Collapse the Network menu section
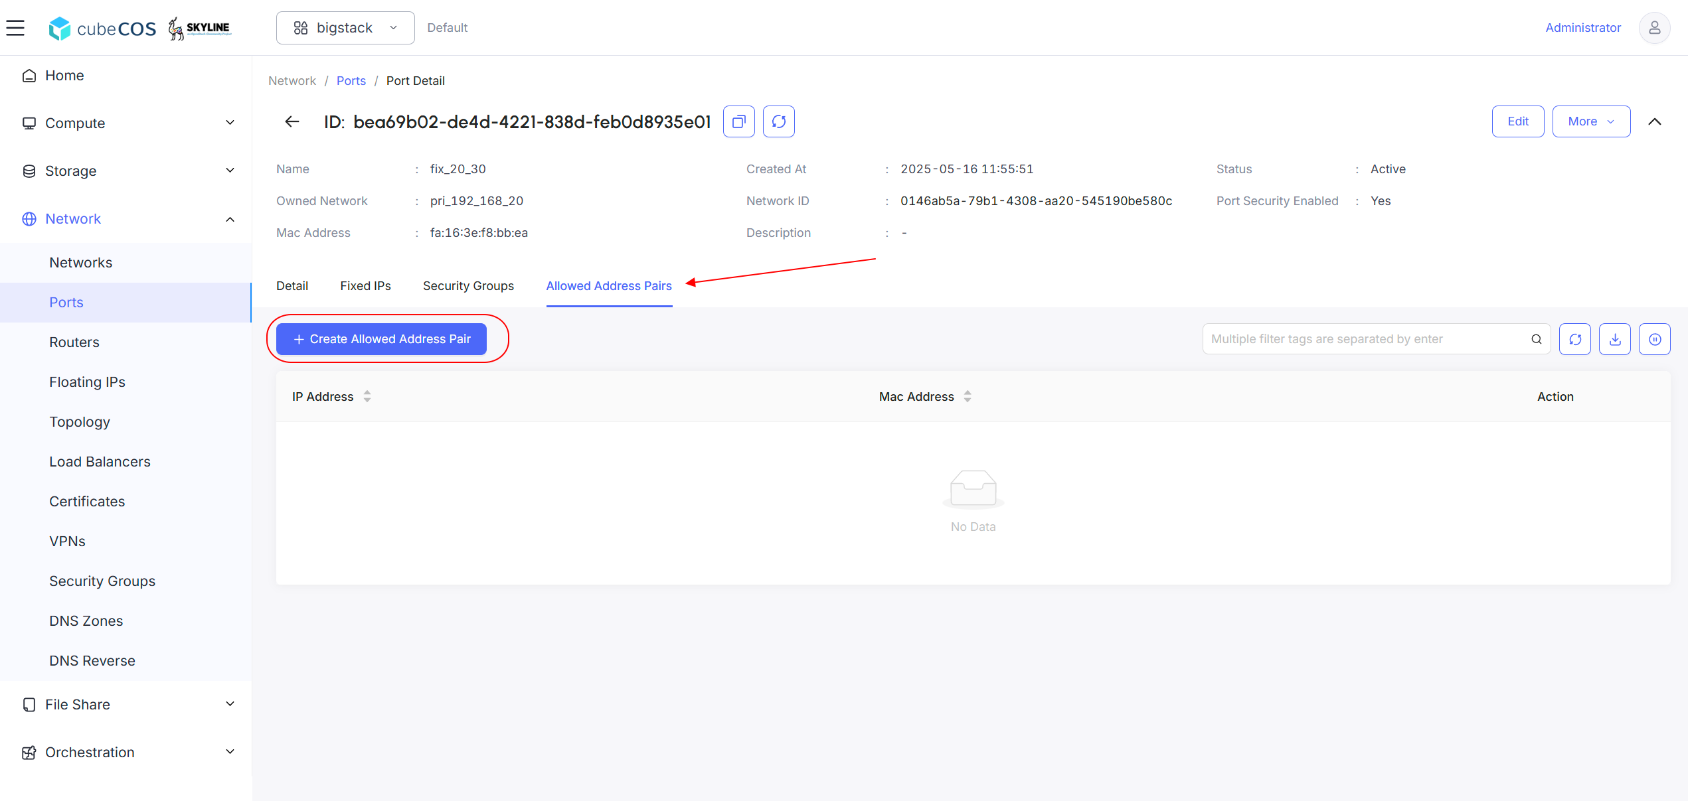Viewport: 1688px width, 801px height. [x=126, y=219]
